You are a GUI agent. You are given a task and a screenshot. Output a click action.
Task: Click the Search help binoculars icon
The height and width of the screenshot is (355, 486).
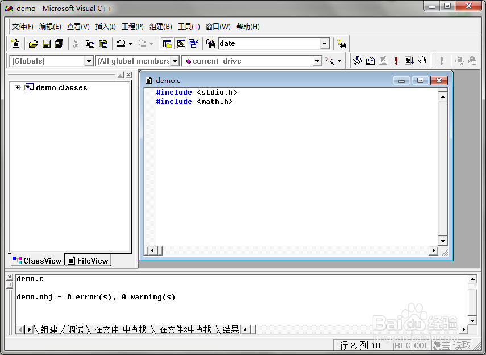click(x=342, y=44)
